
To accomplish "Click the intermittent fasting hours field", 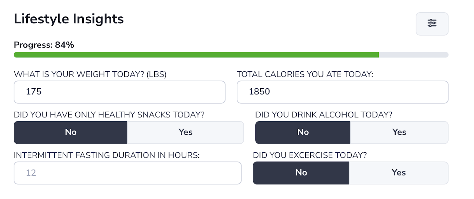I will (127, 173).
